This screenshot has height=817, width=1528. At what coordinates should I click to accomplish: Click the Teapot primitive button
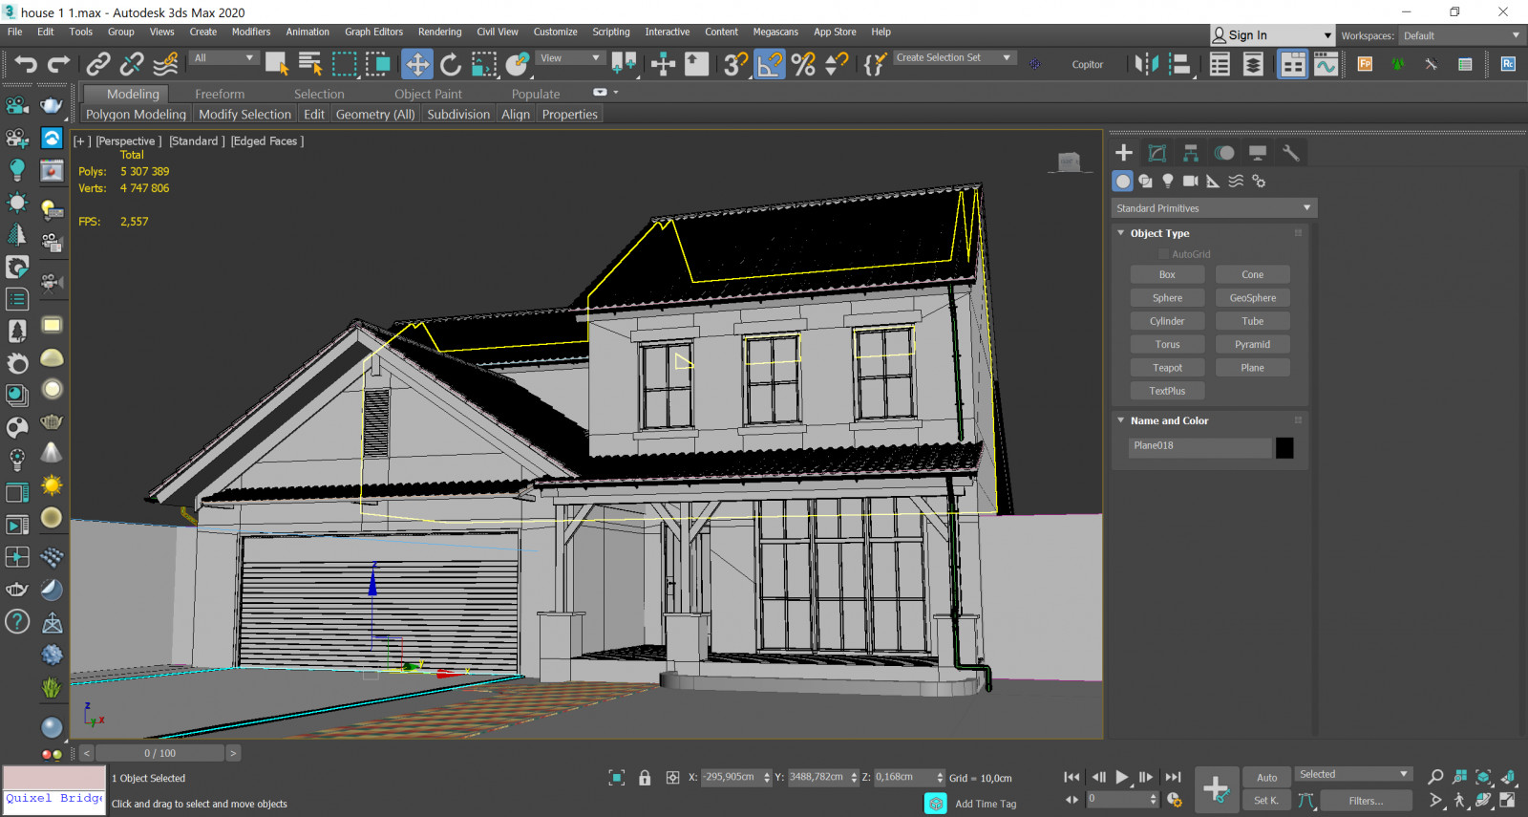tap(1167, 368)
